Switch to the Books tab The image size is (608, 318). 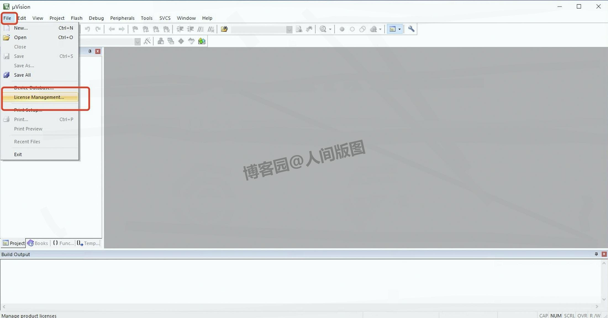tap(38, 243)
